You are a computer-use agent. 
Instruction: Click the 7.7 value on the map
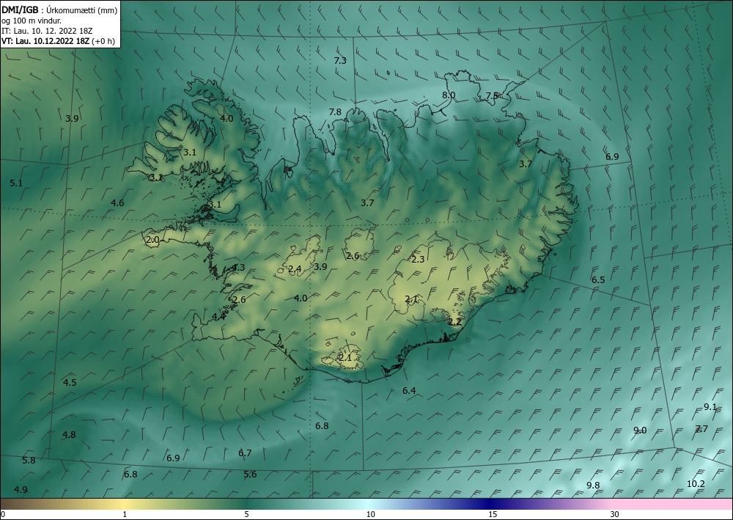701,428
